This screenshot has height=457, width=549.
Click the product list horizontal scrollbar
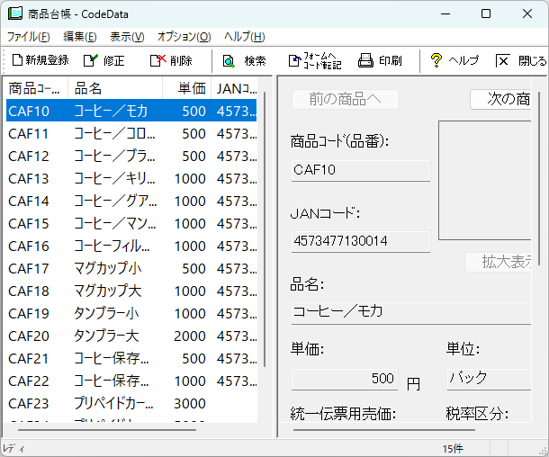pyautogui.click(x=107, y=430)
